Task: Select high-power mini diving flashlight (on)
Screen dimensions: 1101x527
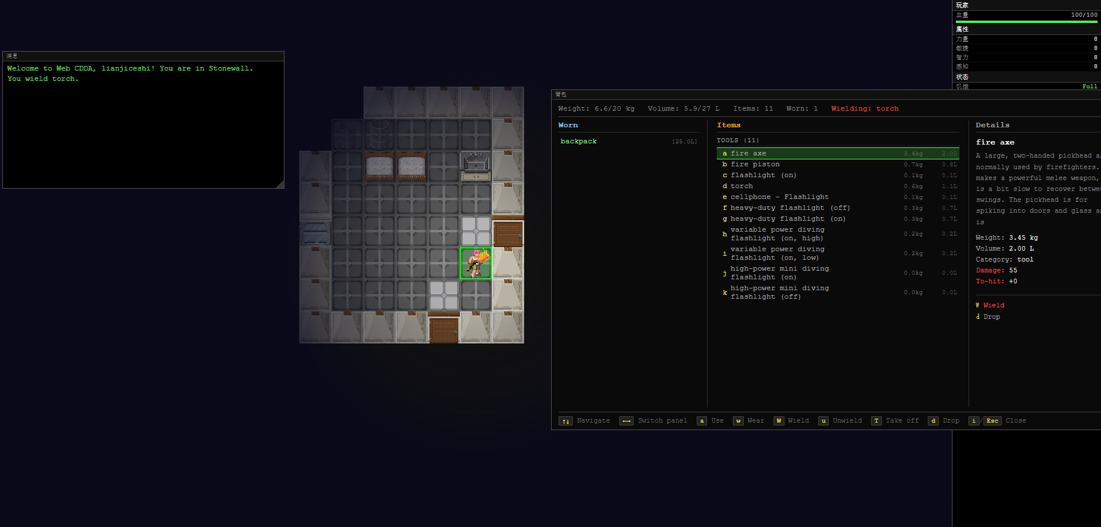Action: [x=838, y=273]
